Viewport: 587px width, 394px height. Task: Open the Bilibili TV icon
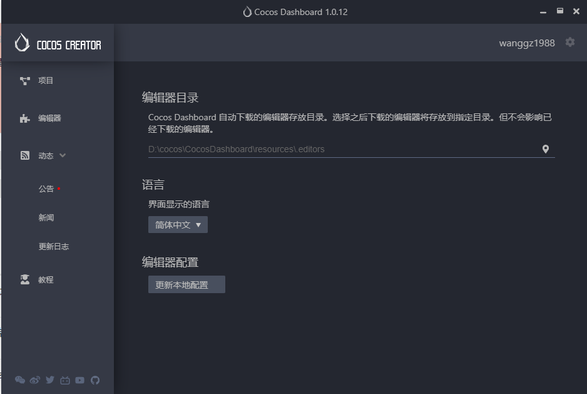point(64,380)
